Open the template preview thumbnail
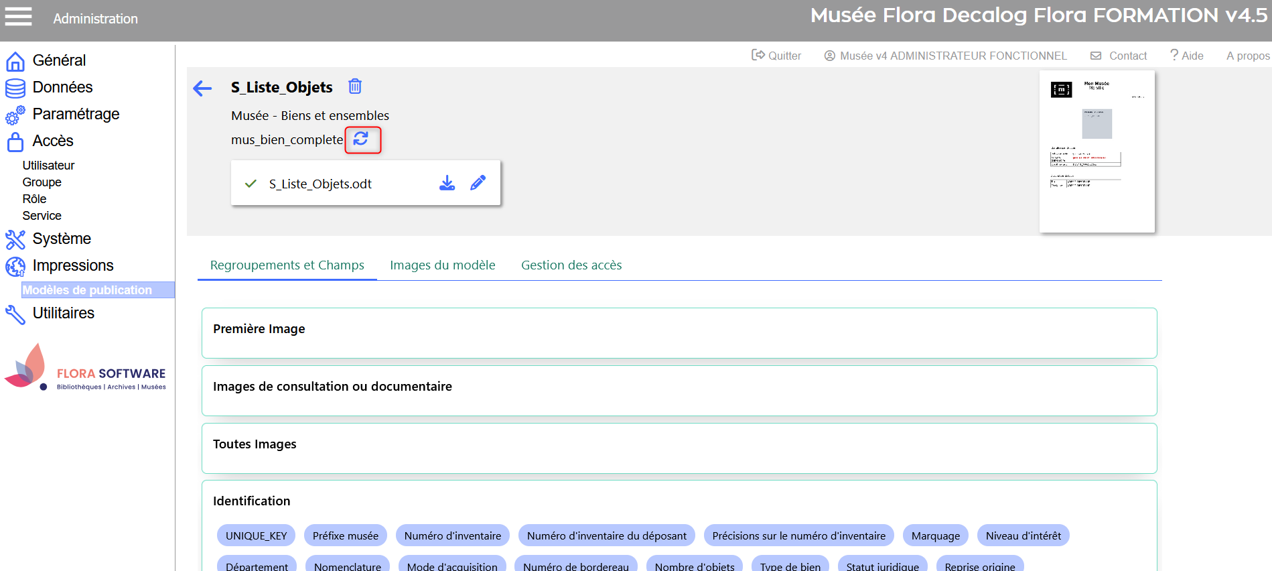 [1097, 151]
